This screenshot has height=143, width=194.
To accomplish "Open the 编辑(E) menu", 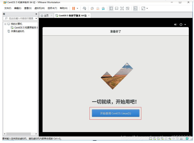I will tap(18, 8).
